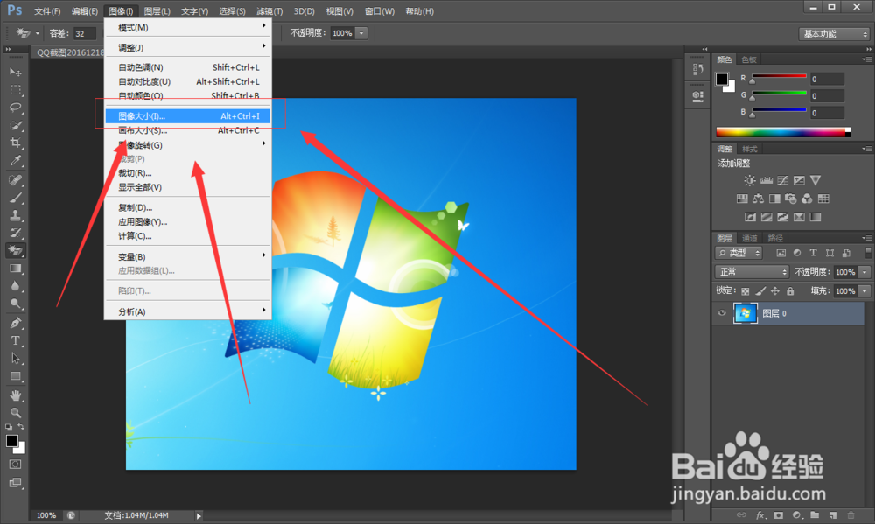Screen dimensions: 875x524
Task: Open the 基本功能 workspace dropdown
Action: [x=834, y=34]
